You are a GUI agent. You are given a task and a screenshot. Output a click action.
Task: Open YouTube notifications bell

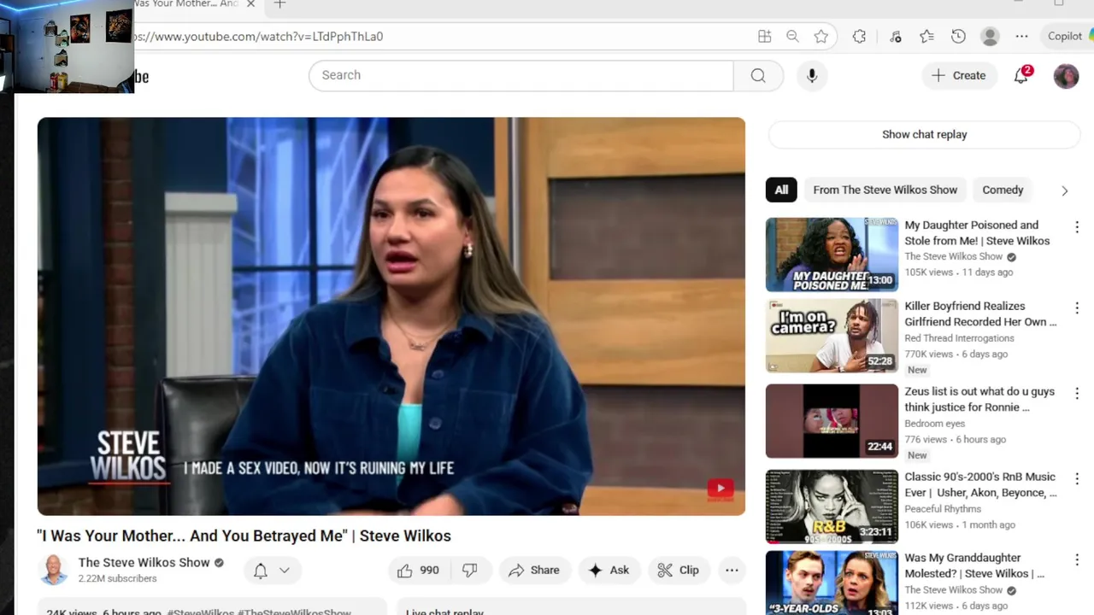coord(1021,76)
